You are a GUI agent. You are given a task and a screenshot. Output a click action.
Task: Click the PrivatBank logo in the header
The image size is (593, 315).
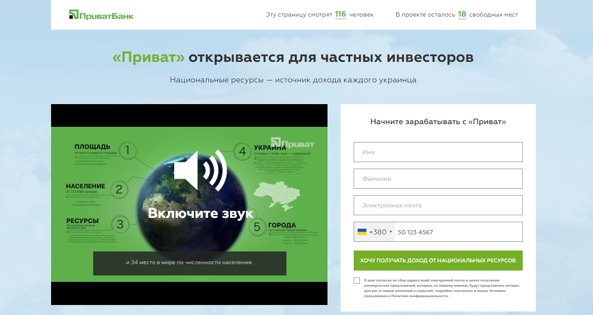point(101,14)
